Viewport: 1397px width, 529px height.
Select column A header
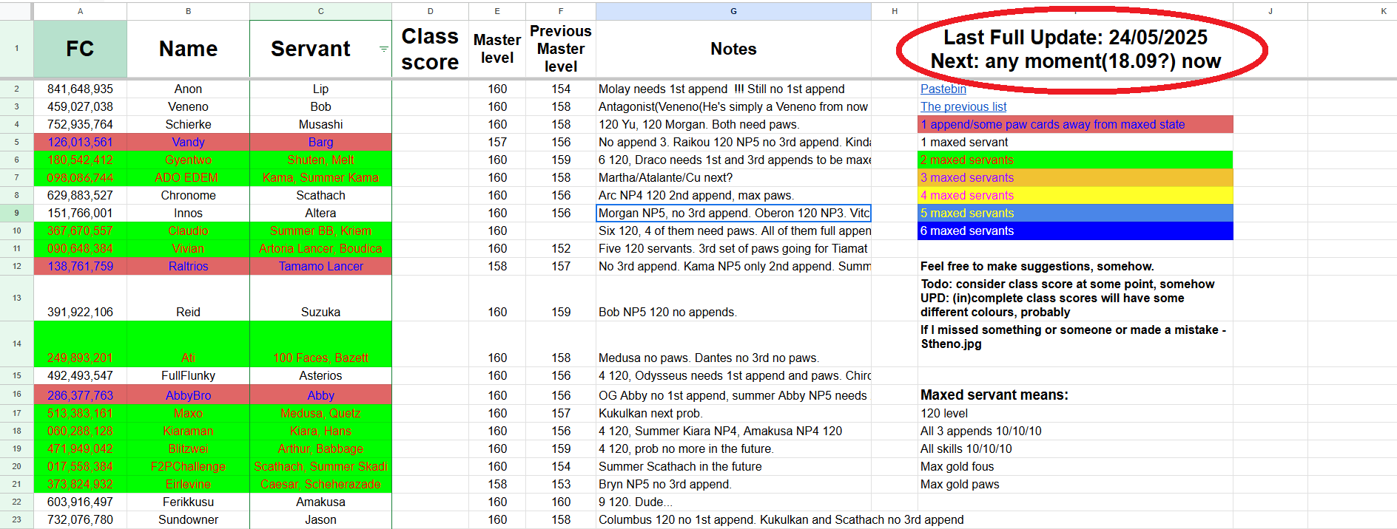tap(80, 11)
